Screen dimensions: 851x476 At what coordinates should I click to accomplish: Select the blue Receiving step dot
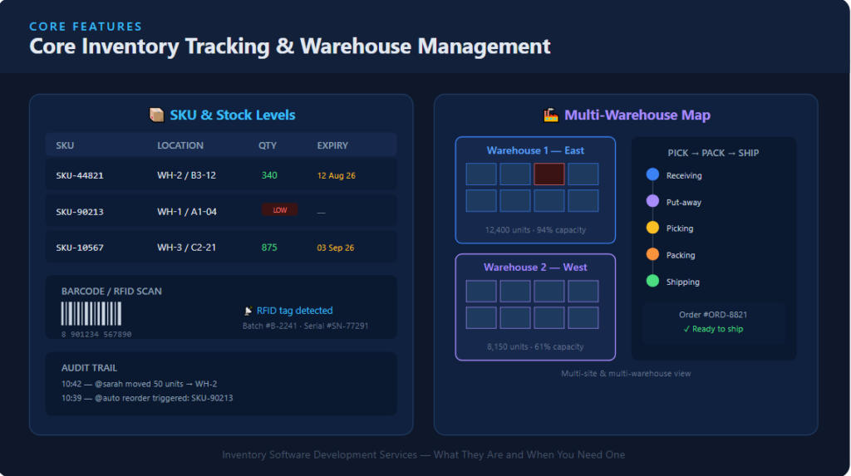tap(652, 174)
